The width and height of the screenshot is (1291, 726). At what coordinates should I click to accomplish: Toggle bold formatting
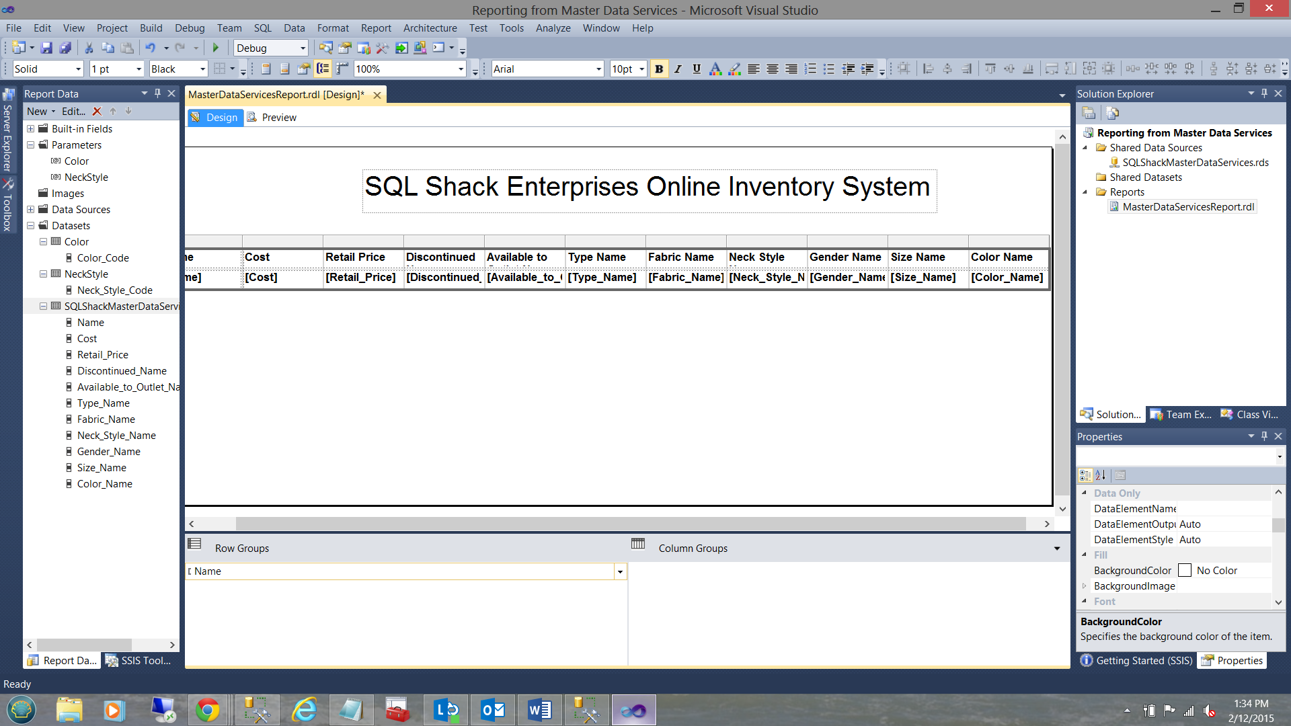coord(659,69)
